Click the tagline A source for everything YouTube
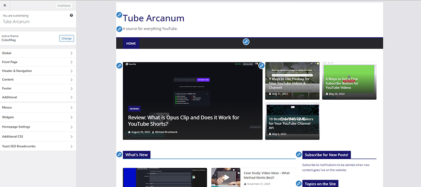The height and width of the screenshot is (187, 421). coord(150,29)
